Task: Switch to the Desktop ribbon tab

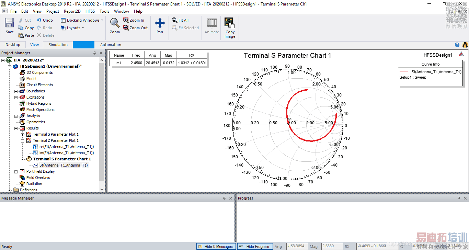Action: tap(13, 45)
